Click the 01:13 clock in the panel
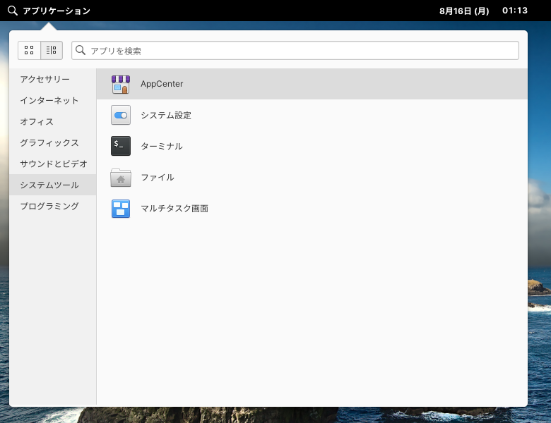This screenshot has height=423, width=551. coord(514,11)
